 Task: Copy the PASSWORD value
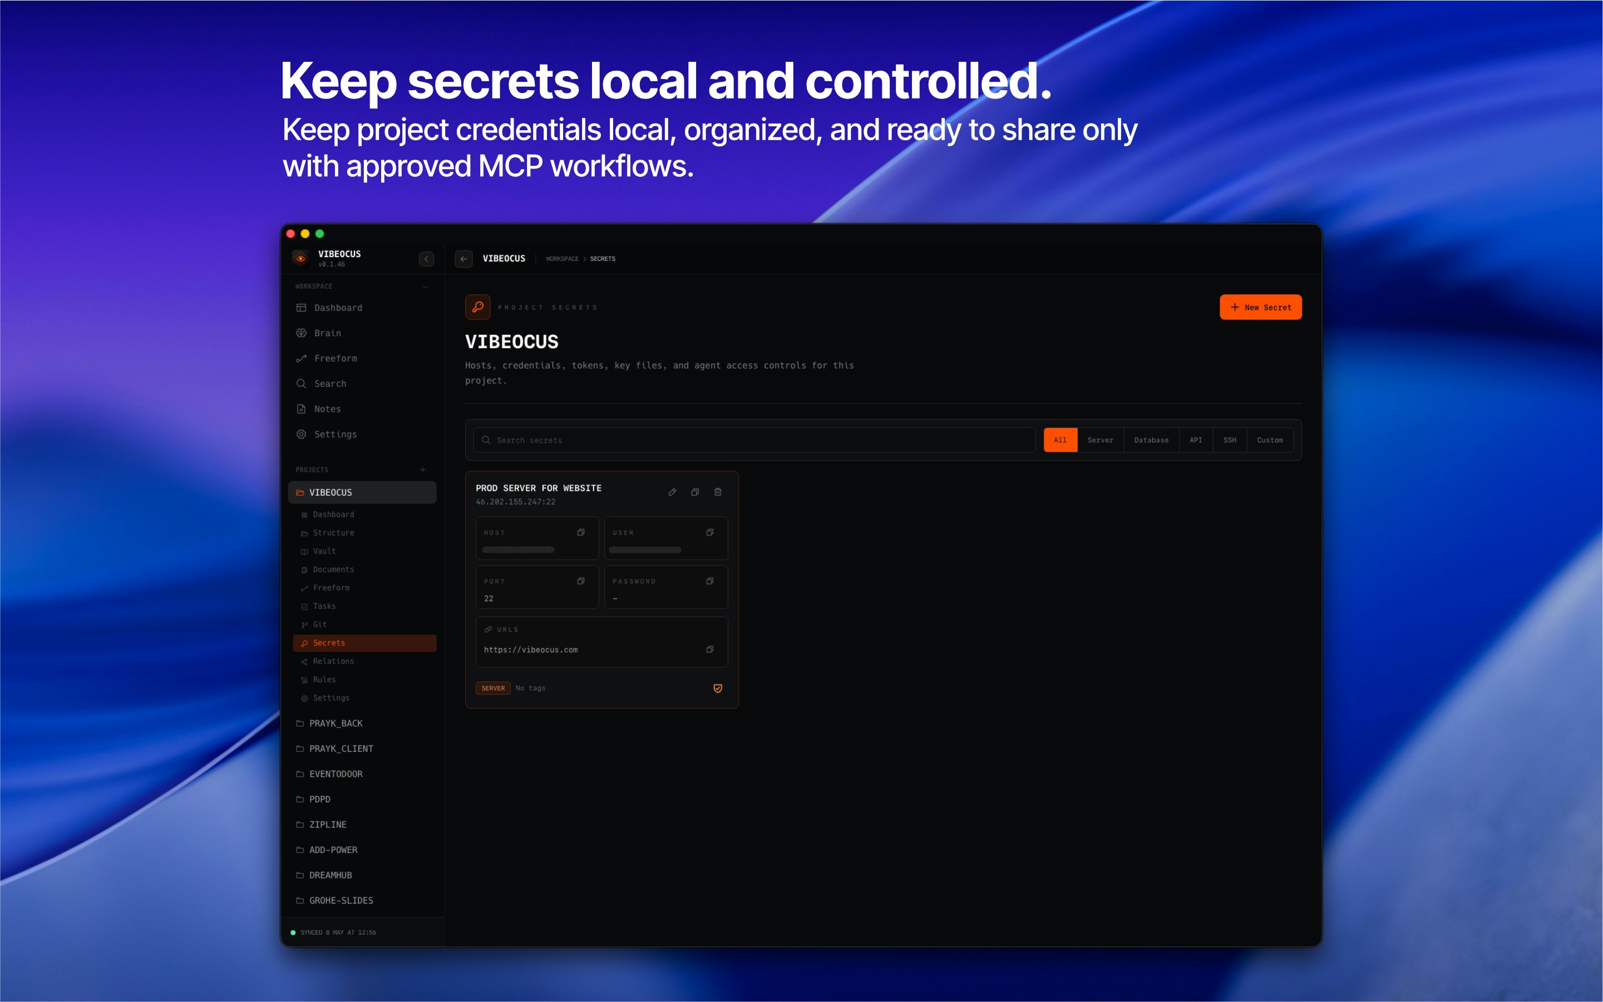click(x=710, y=581)
